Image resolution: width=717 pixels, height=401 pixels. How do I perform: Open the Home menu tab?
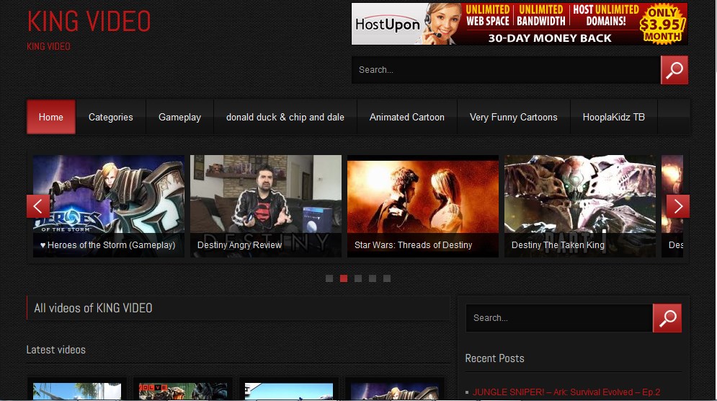coord(51,117)
